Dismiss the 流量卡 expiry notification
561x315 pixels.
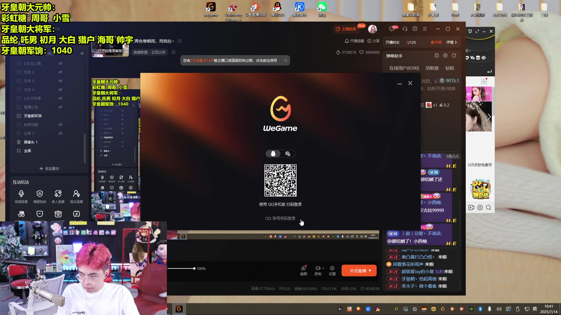[286, 60]
